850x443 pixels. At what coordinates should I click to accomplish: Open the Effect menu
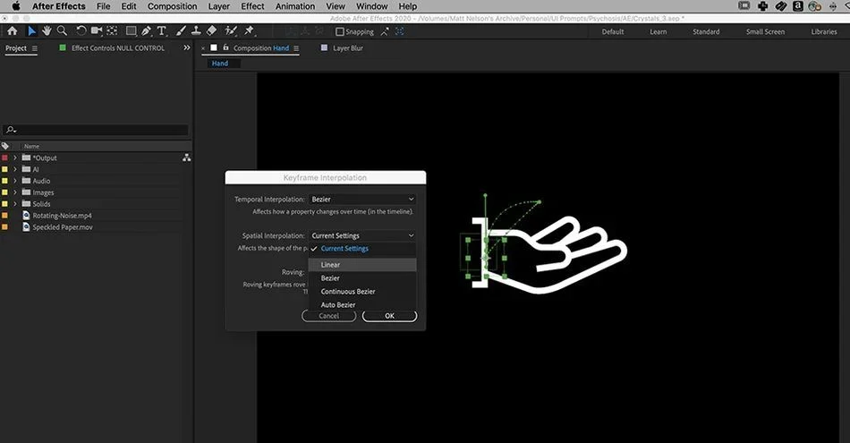(x=252, y=6)
